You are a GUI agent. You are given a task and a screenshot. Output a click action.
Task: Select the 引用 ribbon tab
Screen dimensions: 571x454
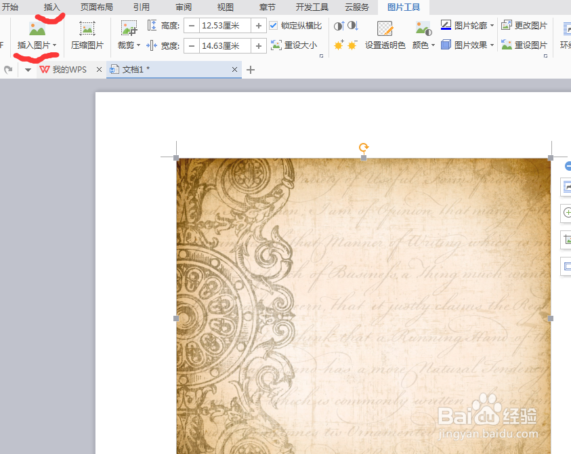click(142, 7)
